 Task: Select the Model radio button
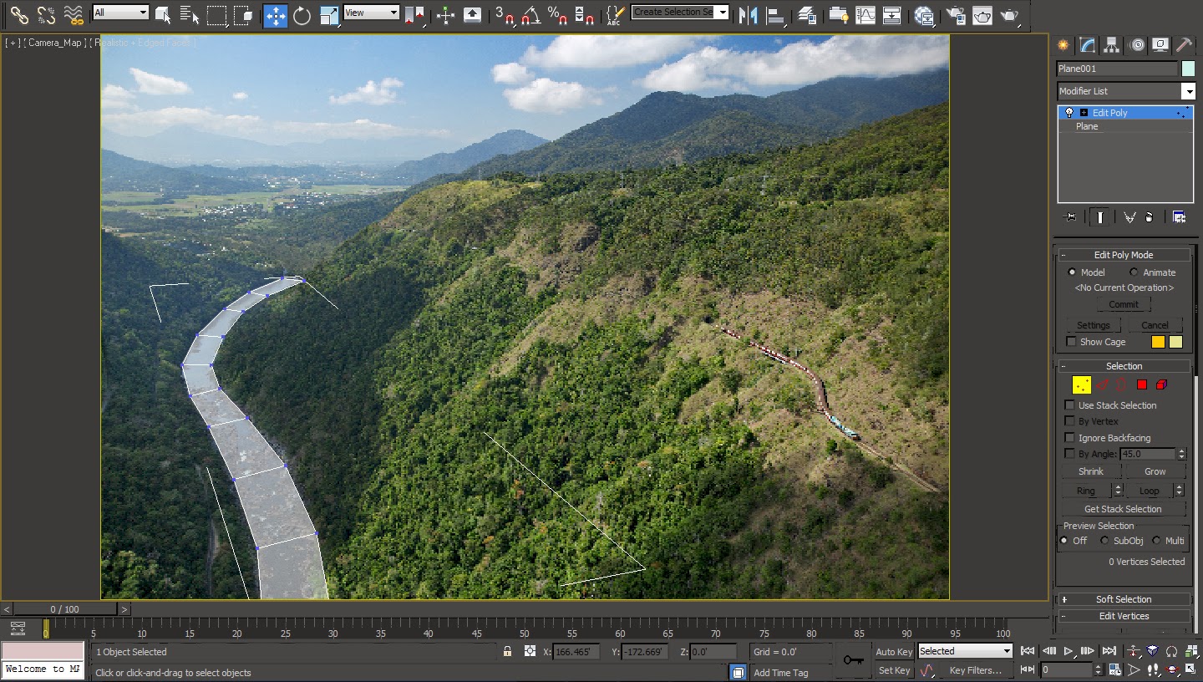click(1072, 272)
